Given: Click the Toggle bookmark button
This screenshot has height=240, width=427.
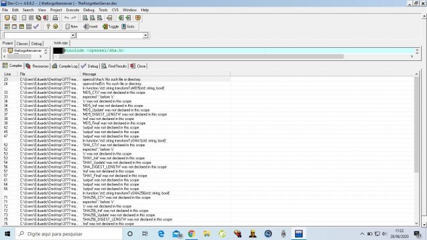Looking at the screenshot, I should (x=110, y=26).
